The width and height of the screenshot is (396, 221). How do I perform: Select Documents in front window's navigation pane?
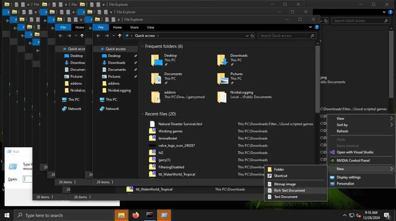(117, 70)
